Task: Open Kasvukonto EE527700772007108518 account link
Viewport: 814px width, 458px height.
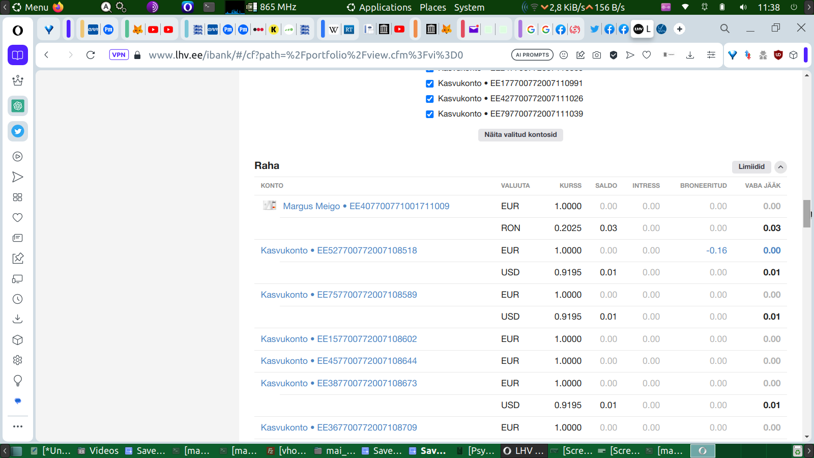Action: (x=339, y=250)
